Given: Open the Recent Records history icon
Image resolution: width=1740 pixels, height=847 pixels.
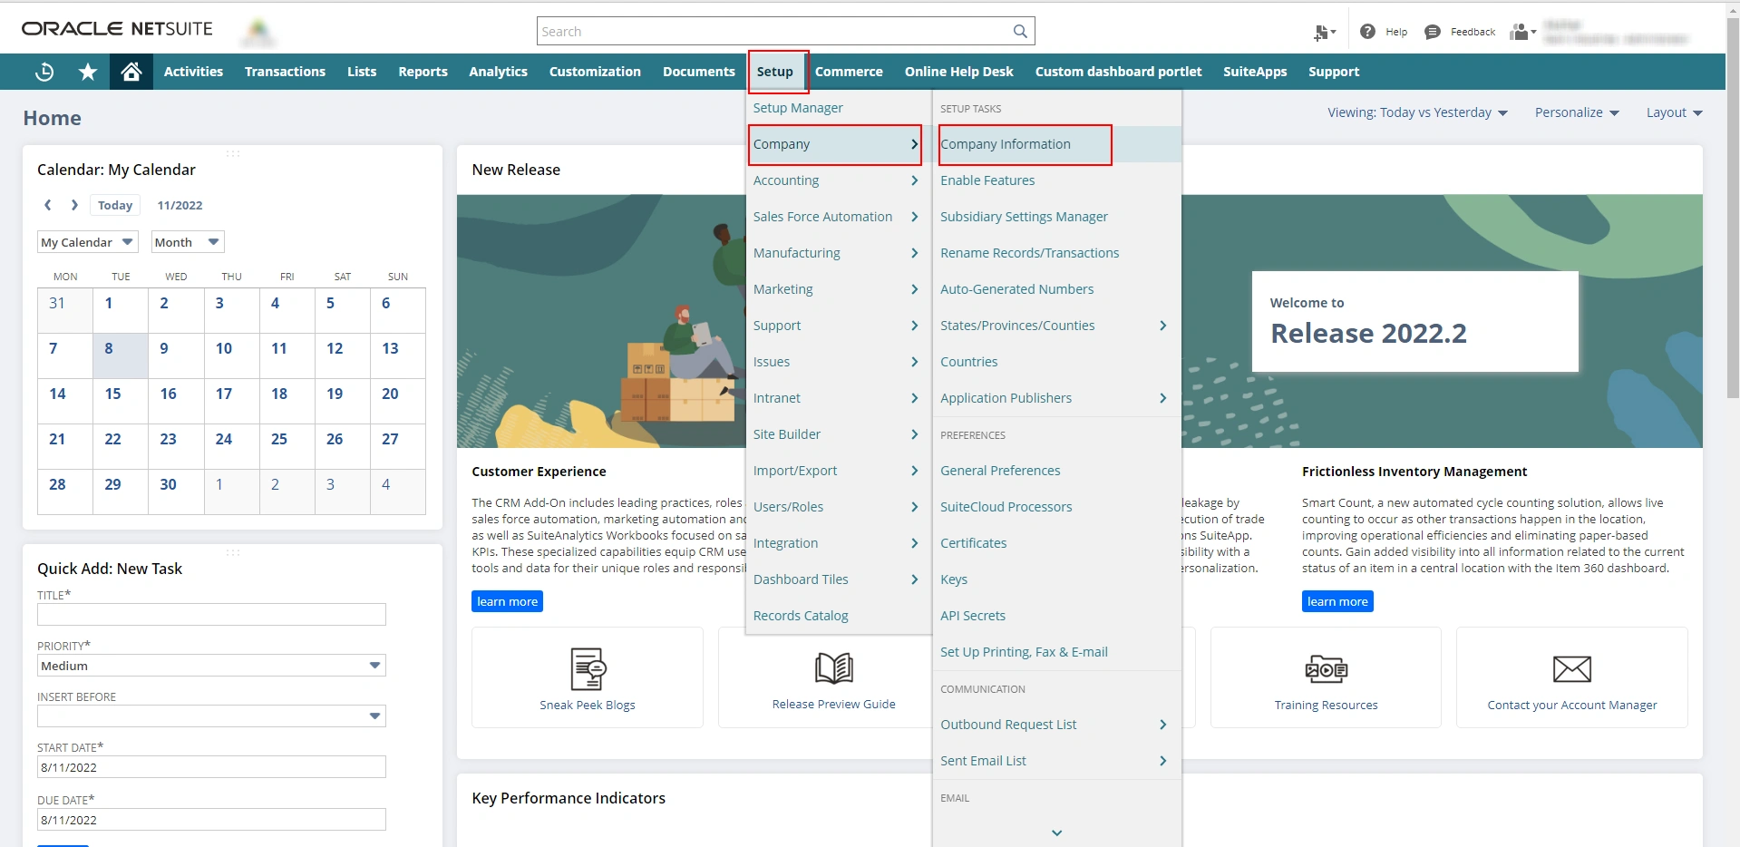Looking at the screenshot, I should pyautogui.click(x=44, y=72).
